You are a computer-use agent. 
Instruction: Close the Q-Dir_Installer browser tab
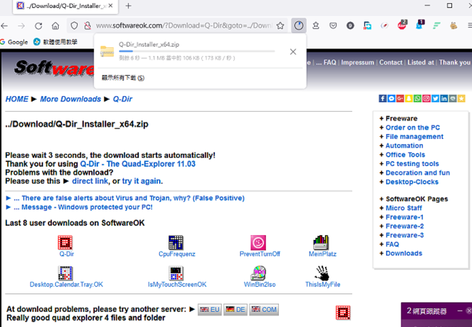pyautogui.click(x=111, y=6)
